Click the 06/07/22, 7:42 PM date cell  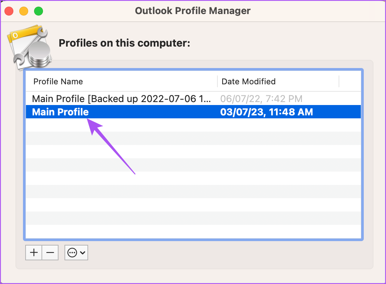click(x=261, y=99)
